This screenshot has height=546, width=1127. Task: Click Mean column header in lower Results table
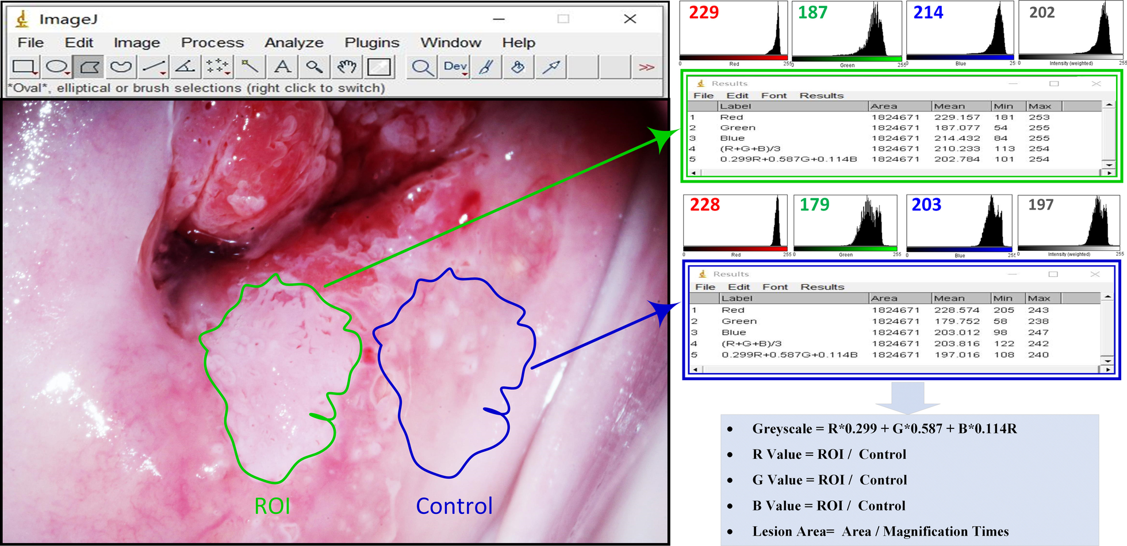(x=962, y=299)
